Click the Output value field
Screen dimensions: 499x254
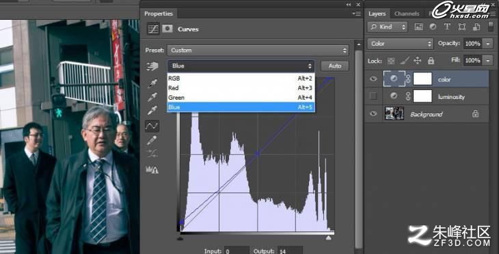[x=290, y=251]
